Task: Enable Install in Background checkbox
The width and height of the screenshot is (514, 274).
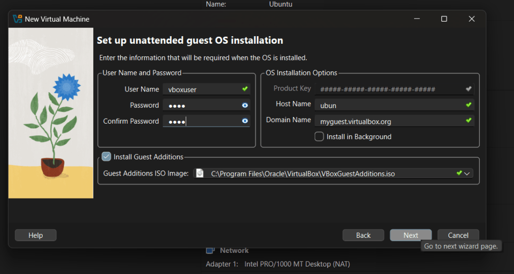Action: (319, 137)
